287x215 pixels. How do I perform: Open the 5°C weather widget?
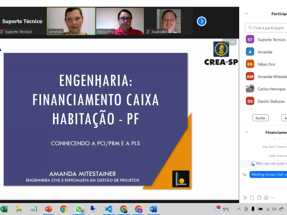tap(221, 209)
